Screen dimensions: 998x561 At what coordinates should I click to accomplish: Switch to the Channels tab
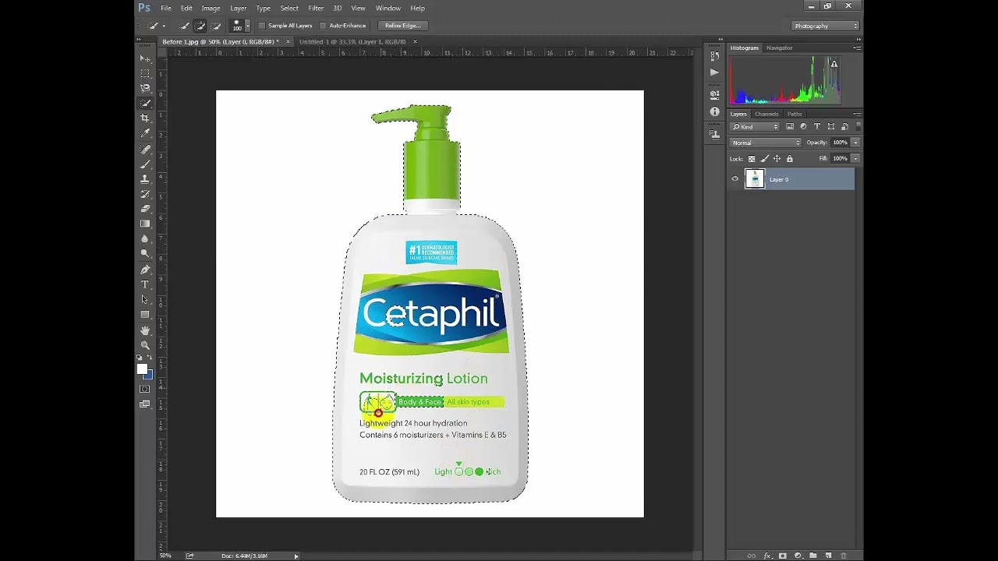(766, 114)
